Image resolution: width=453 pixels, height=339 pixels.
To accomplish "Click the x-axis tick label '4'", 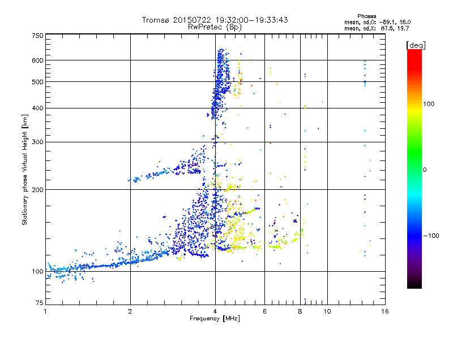I will 215,311.
